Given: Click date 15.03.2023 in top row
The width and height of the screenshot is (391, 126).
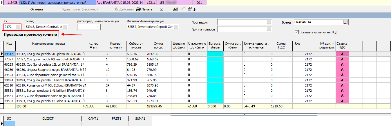Looking at the screenshot, I should point(131,2).
